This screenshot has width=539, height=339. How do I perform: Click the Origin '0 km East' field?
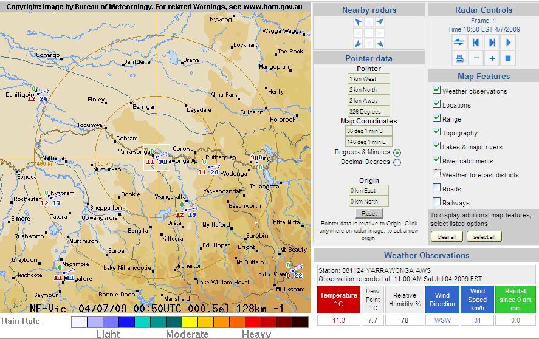369,191
